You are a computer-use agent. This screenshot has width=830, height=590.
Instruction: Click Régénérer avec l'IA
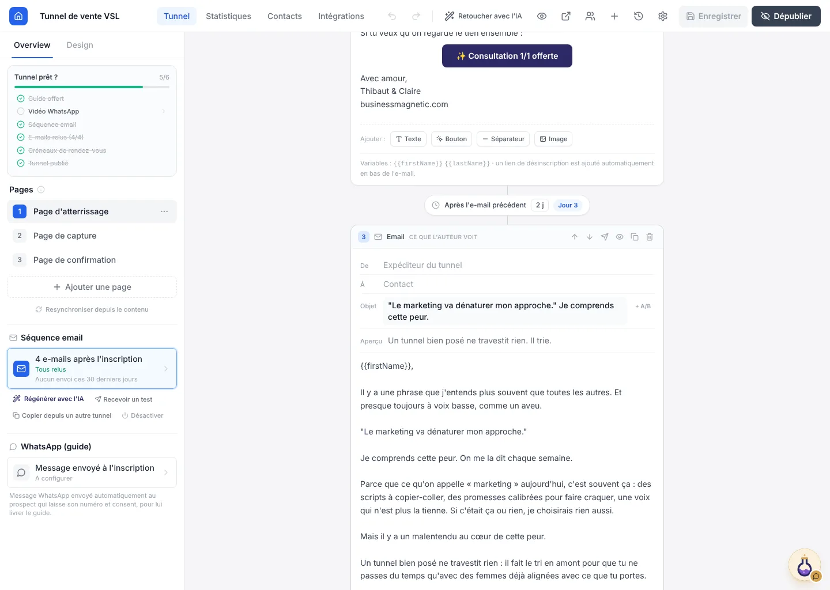coord(48,399)
